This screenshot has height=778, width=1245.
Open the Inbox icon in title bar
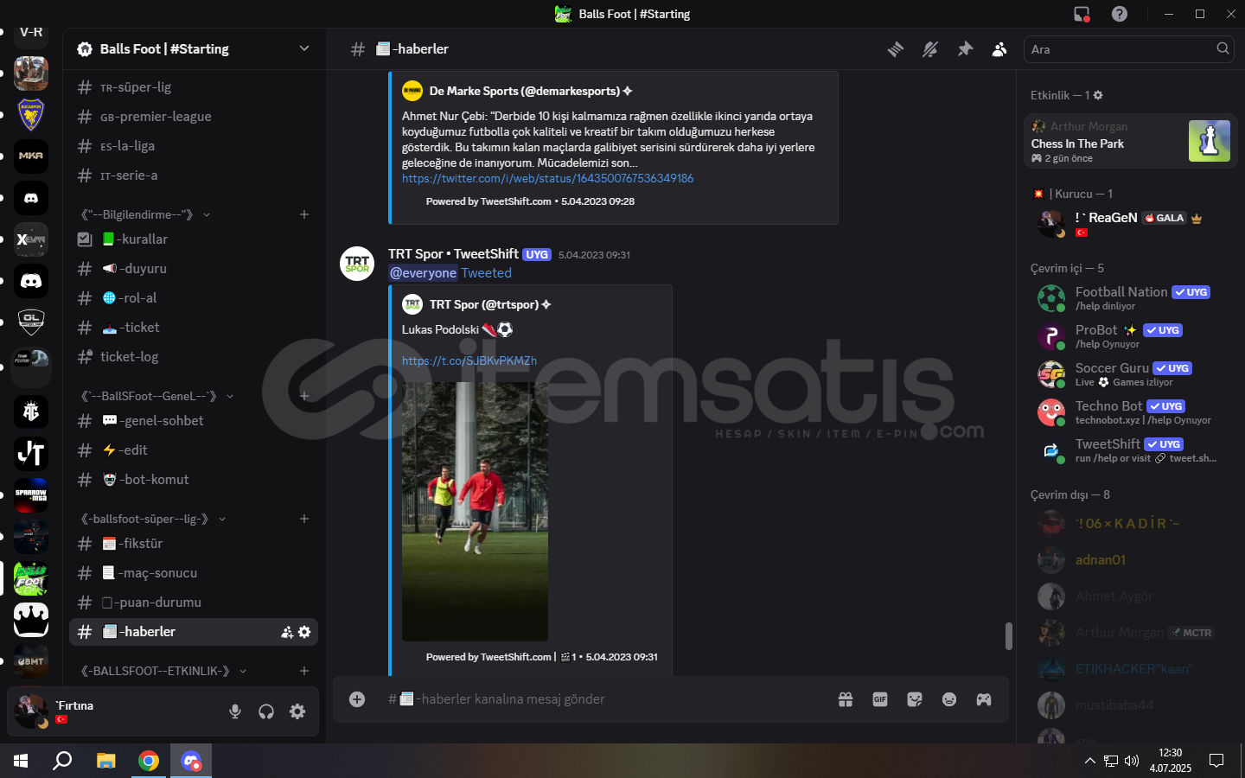point(1082,14)
